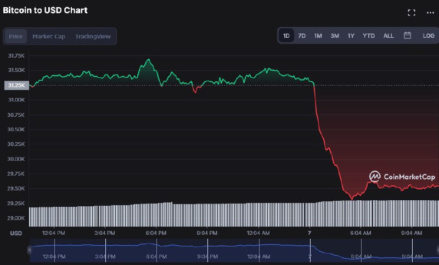Switch to the Market Cap tab
This screenshot has width=439, height=265.
tap(49, 36)
